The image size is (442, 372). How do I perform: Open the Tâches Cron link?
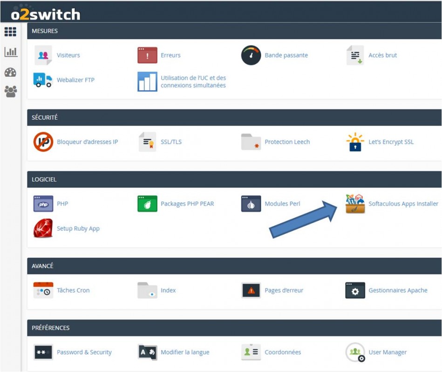(x=73, y=290)
